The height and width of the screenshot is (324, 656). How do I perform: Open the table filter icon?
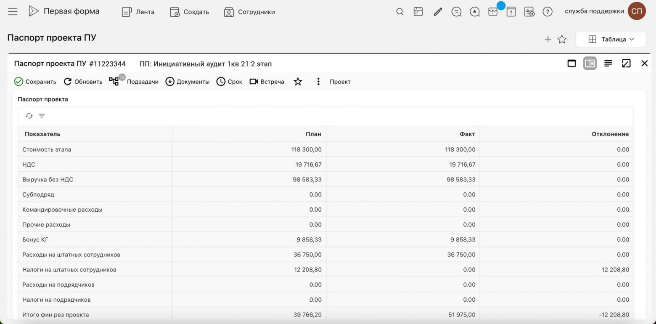pyautogui.click(x=42, y=116)
